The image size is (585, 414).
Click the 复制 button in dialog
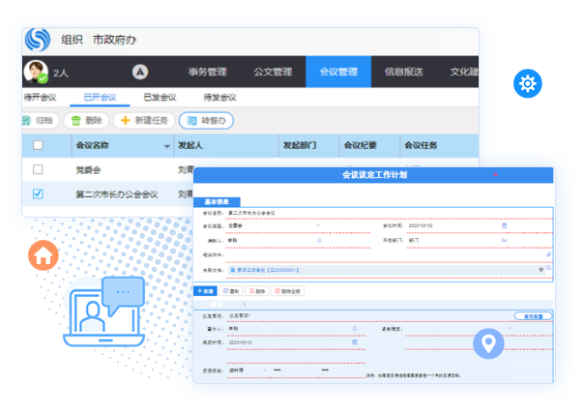point(231,291)
